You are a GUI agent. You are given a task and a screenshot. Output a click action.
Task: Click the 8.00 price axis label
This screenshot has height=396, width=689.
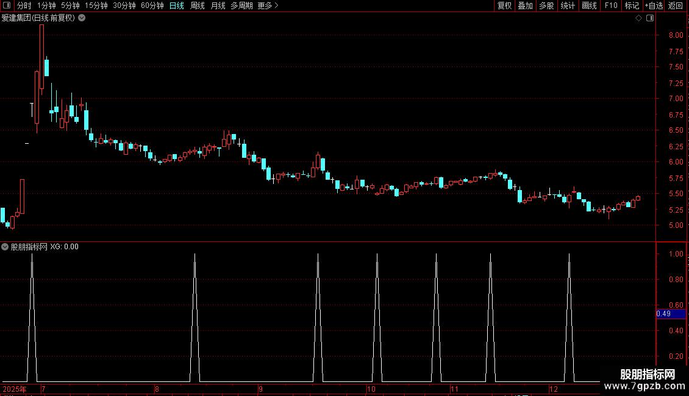(676, 35)
